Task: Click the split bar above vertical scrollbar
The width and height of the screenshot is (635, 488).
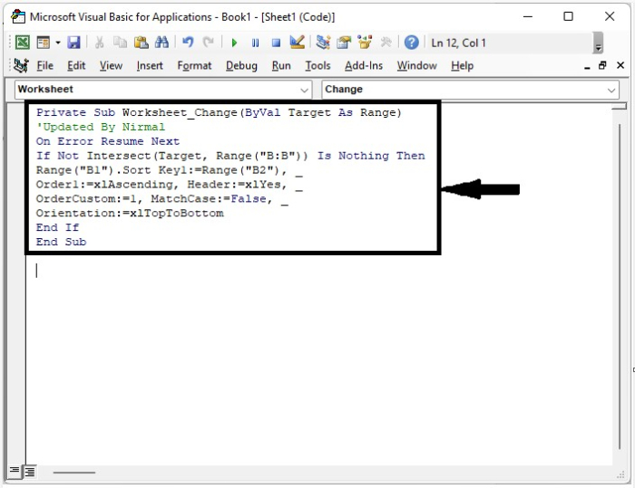Action: pyautogui.click(x=620, y=106)
